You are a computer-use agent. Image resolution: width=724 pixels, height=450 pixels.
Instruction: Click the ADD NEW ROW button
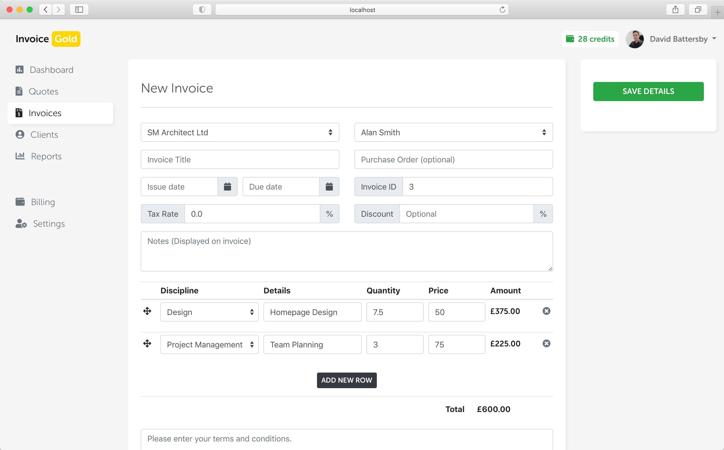pyautogui.click(x=347, y=381)
